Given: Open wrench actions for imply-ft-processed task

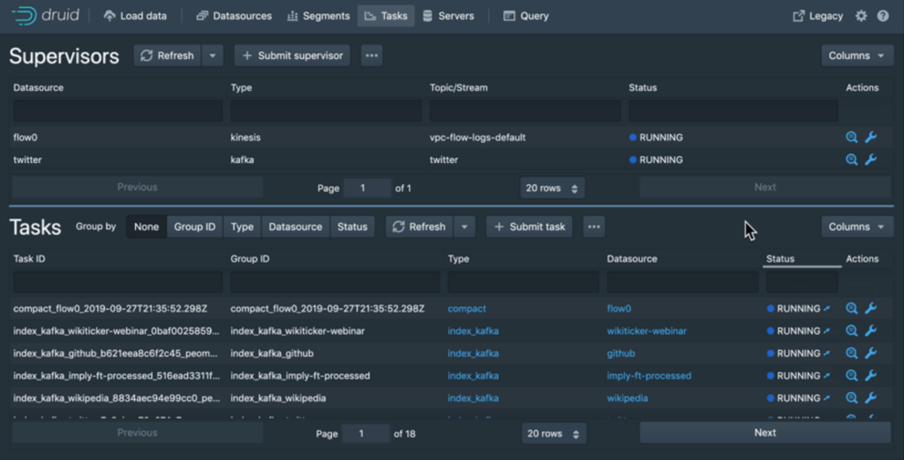Looking at the screenshot, I should pyautogui.click(x=870, y=376).
